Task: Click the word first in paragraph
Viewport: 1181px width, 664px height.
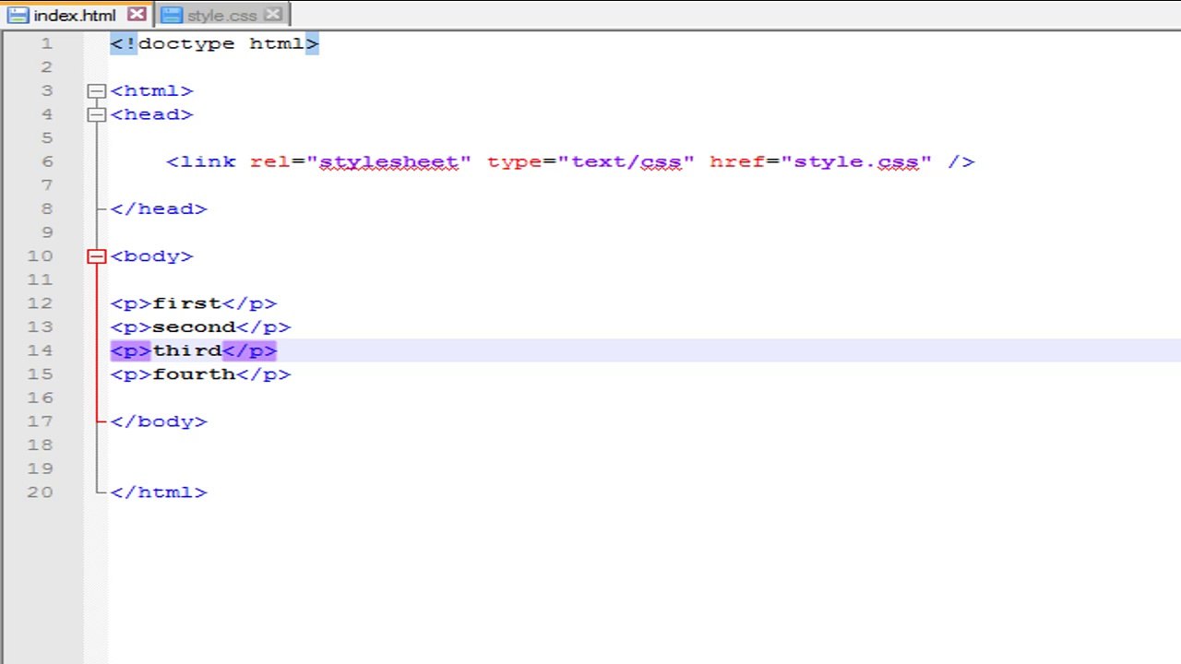Action: click(x=187, y=303)
